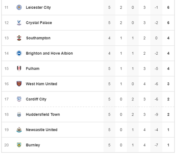176x154 pixels.
Task: Click the Southampton club badge
Action: [x=19, y=38]
